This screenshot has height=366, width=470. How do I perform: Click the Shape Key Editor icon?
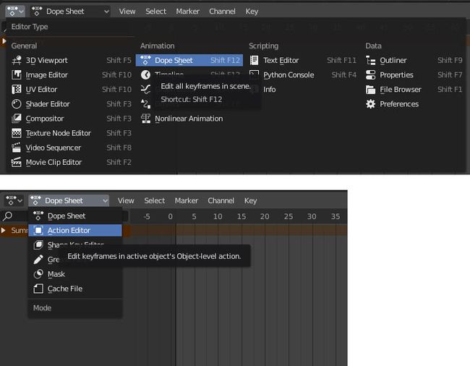[38, 245]
